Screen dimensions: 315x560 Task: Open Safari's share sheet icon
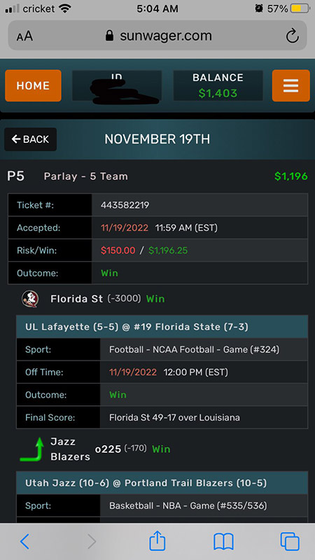point(157,540)
